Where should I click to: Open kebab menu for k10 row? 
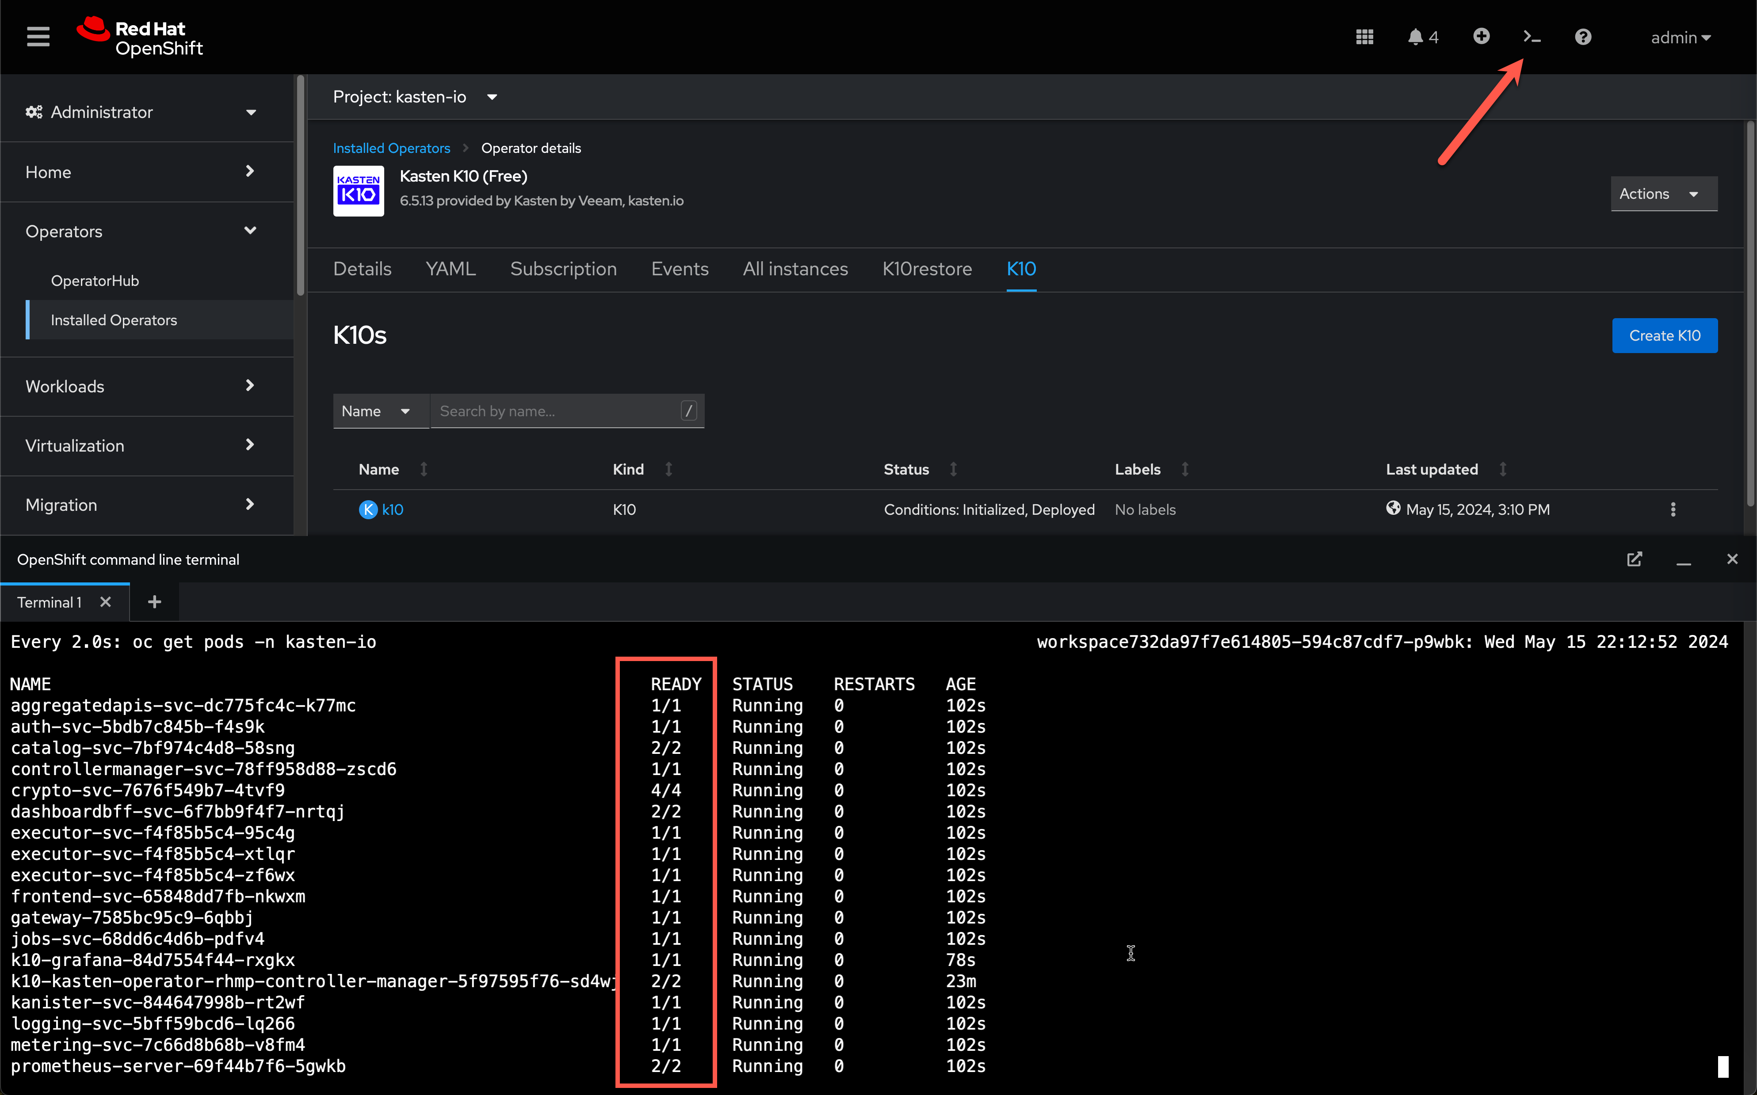1673,509
